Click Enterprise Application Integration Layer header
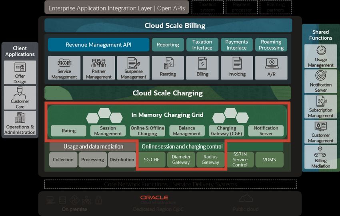This screenshot has width=340, height=216. [x=117, y=7]
